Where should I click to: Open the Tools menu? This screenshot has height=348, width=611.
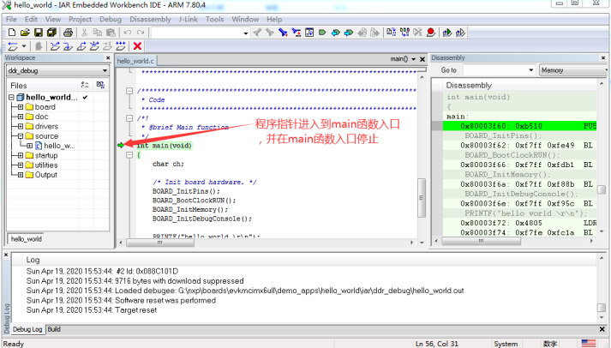pos(215,19)
